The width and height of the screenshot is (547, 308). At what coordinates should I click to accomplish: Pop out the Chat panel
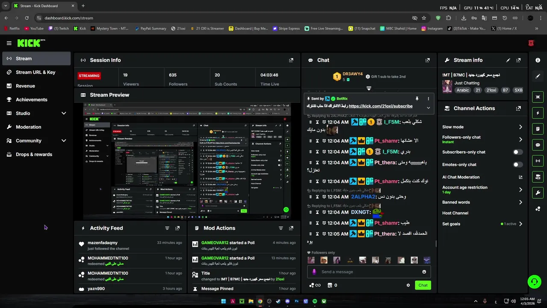(427, 60)
